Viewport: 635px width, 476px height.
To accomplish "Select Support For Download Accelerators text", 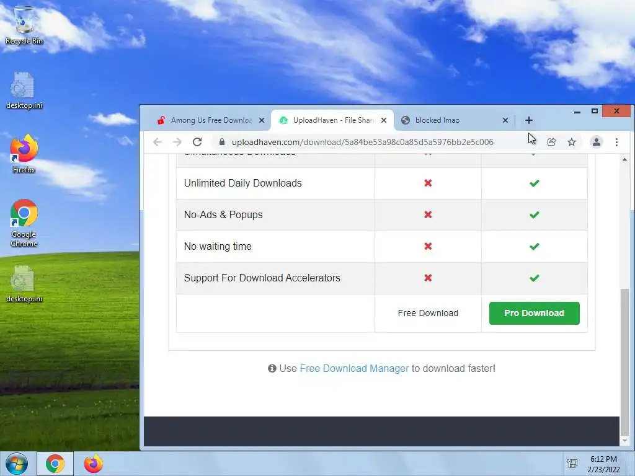I will pos(262,278).
